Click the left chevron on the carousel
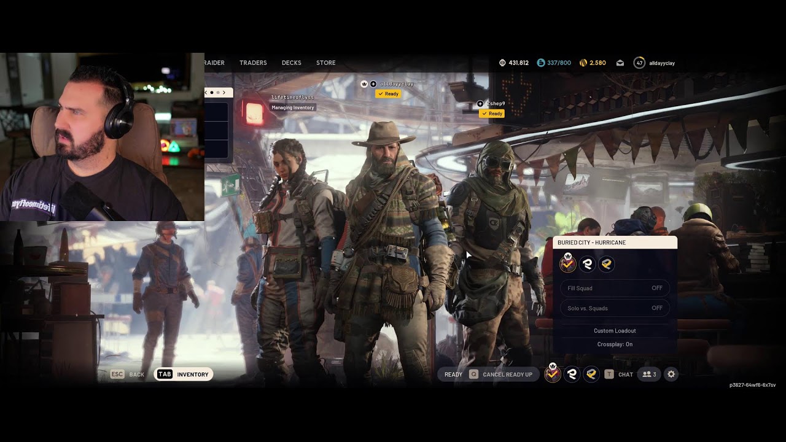Viewport: 786px width, 442px height. [206, 92]
